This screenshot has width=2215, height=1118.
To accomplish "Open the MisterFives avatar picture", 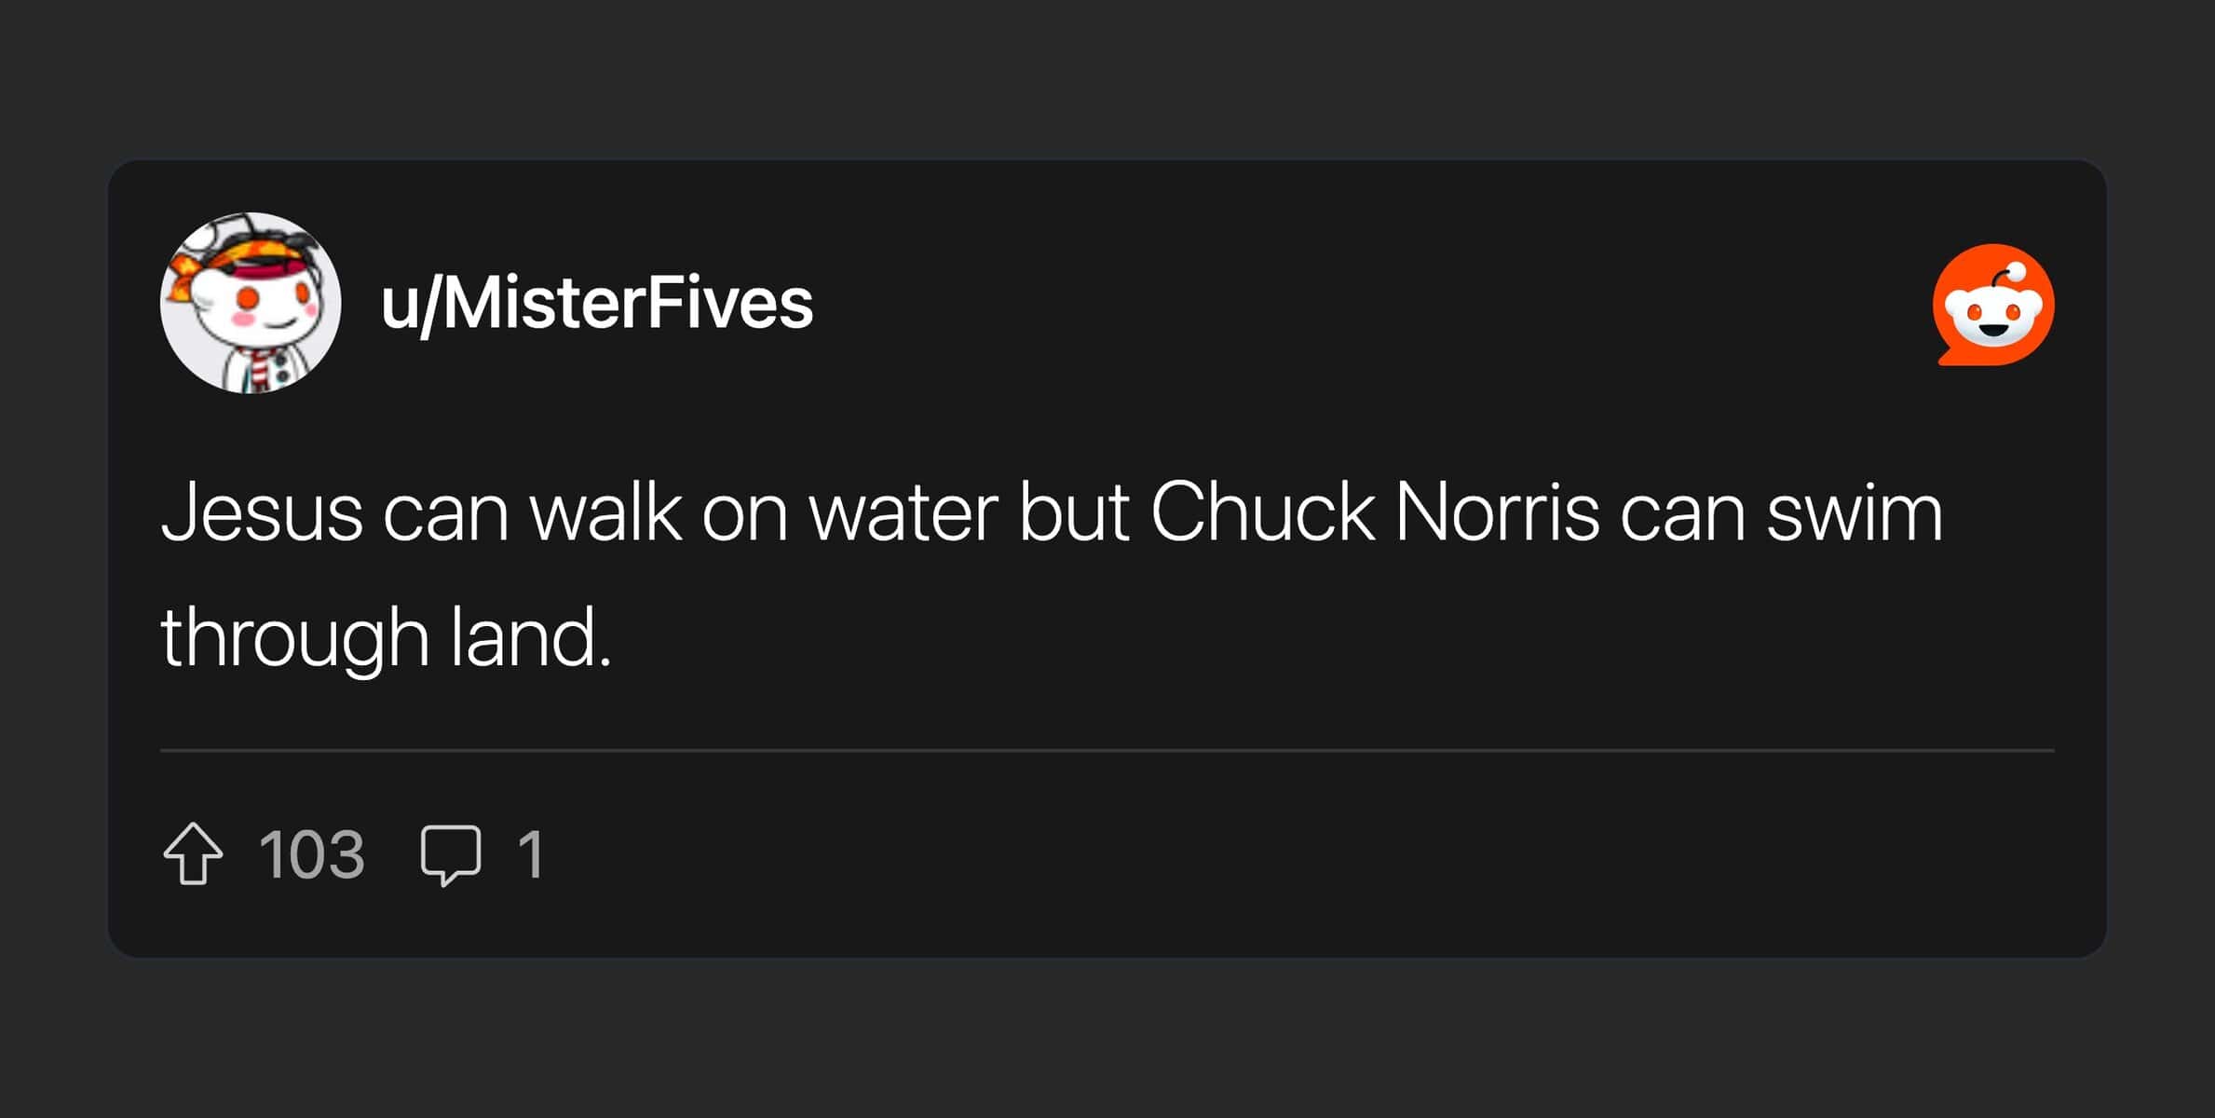I will (x=251, y=303).
